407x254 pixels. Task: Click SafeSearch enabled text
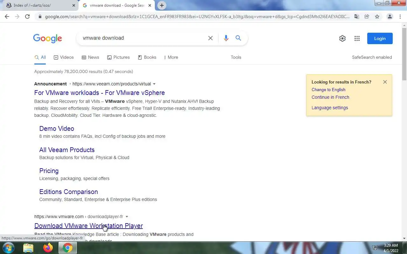(372, 57)
